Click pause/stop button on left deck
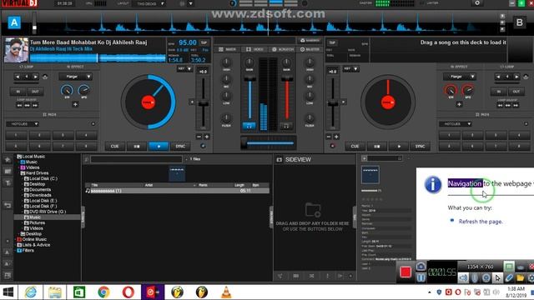534x300 pixels. click(x=137, y=147)
